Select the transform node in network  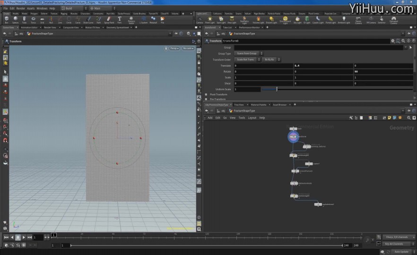(293, 137)
